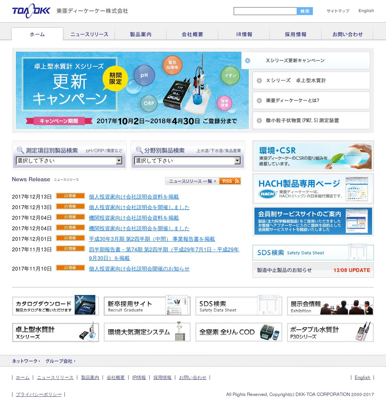Open the ポータブル水質計 P30シリーズ tile

pyautogui.click(x=330, y=332)
